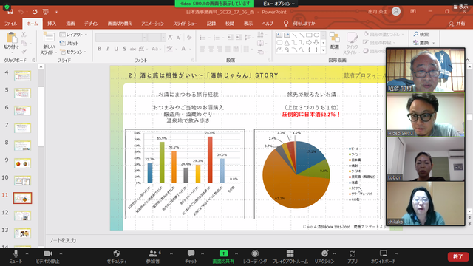Toggle Bold formatting in the ribbon
This screenshot has height=266, width=473.
(99, 49)
